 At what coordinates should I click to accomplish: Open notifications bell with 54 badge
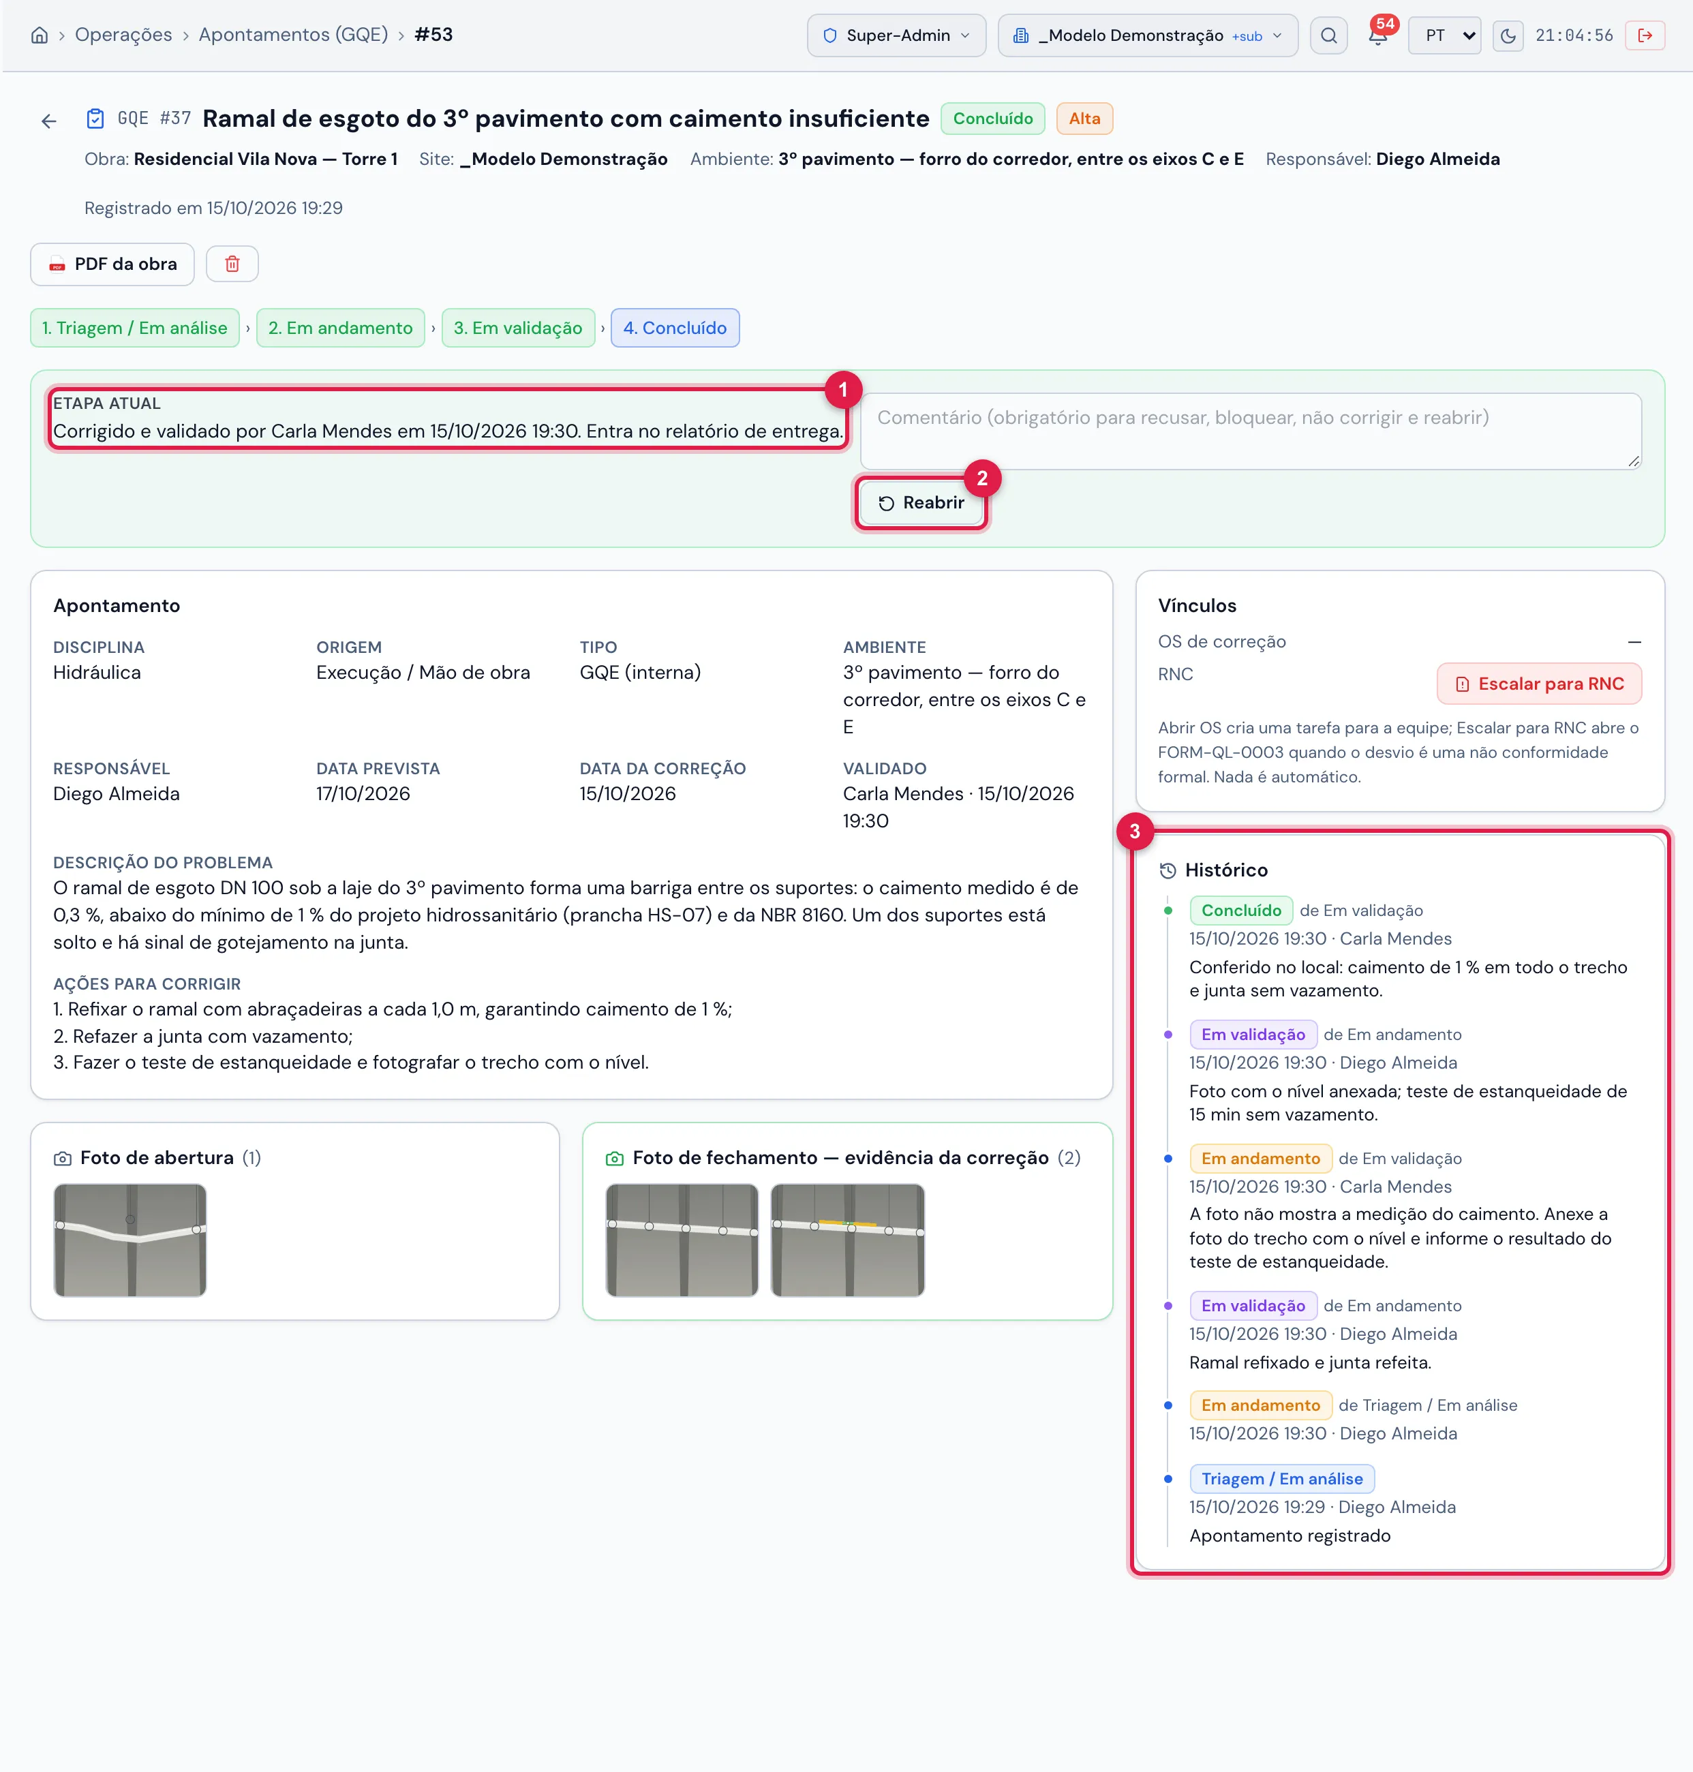1378,35
